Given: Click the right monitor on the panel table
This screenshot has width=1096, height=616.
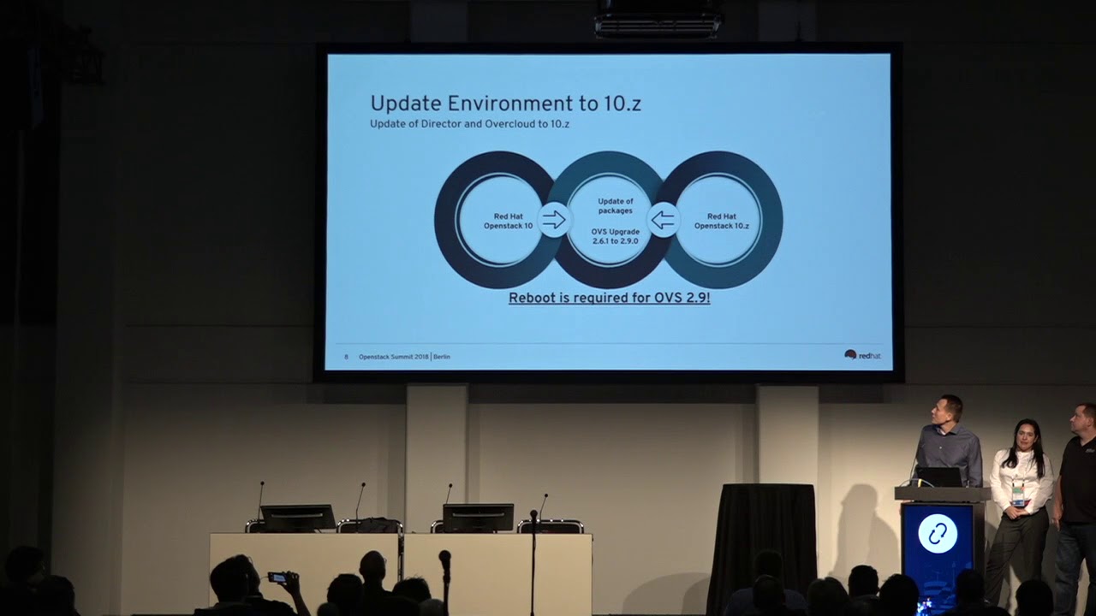Looking at the screenshot, I should pos(478,518).
